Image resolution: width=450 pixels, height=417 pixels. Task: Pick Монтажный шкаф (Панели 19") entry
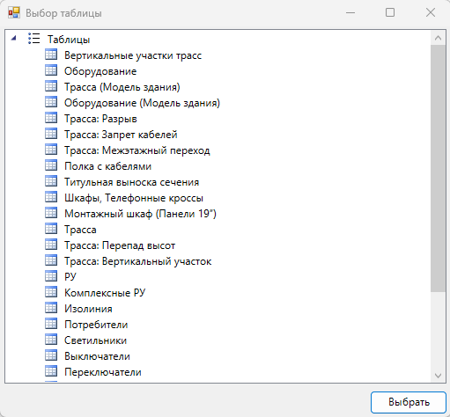pyautogui.click(x=140, y=214)
